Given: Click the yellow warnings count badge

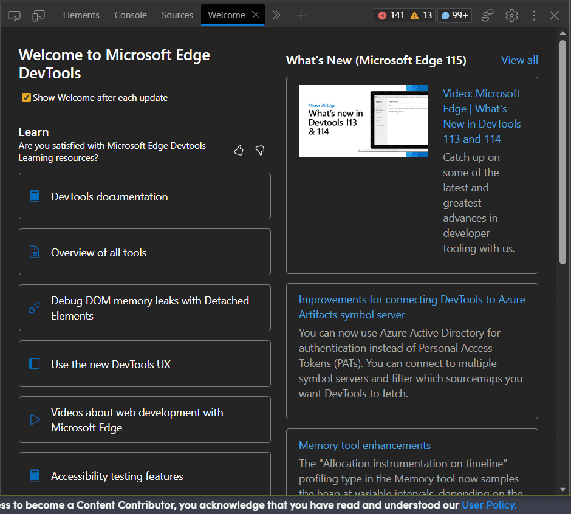Looking at the screenshot, I should click(422, 15).
